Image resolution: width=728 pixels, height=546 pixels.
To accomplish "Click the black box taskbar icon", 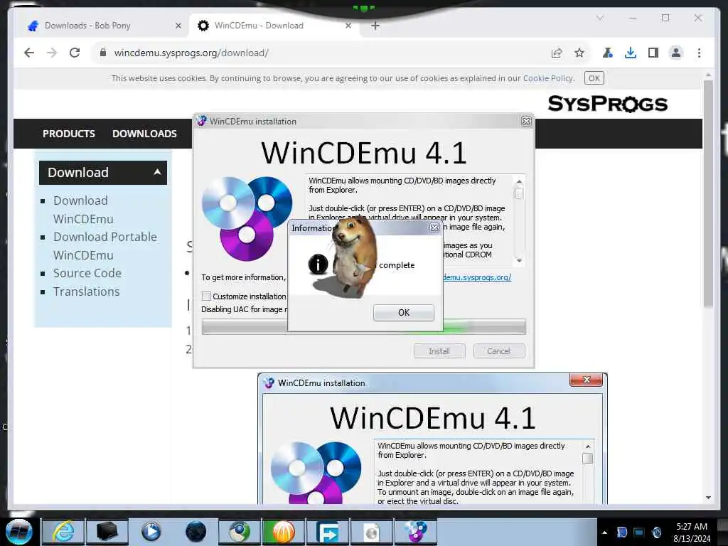I will 107,532.
